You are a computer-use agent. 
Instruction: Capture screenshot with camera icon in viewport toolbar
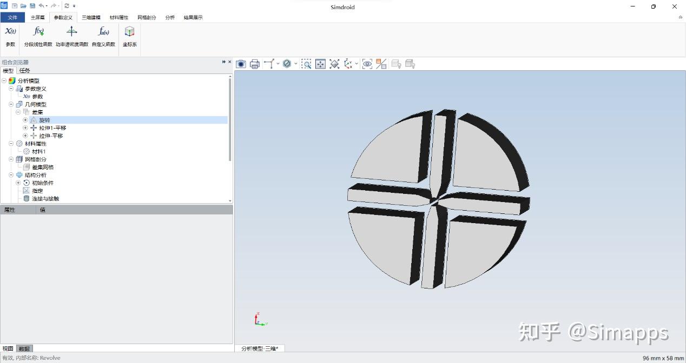pyautogui.click(x=241, y=64)
